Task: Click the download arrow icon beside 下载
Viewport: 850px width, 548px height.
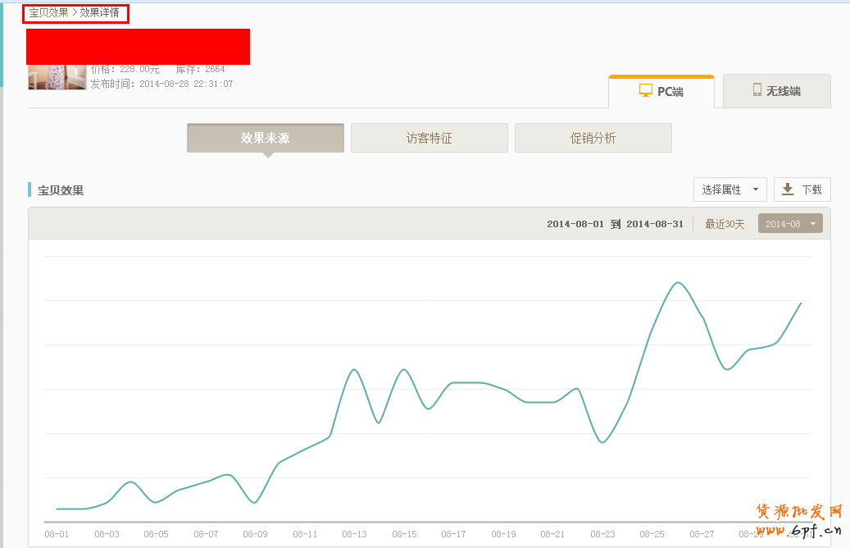Action: coord(788,190)
